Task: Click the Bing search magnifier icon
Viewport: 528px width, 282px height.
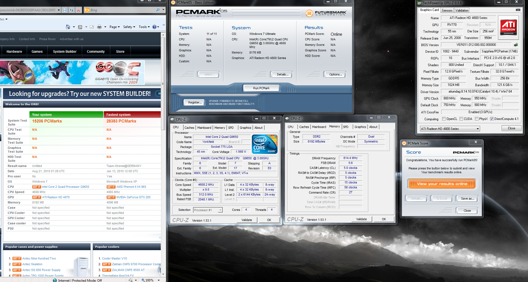Action: coord(158,10)
